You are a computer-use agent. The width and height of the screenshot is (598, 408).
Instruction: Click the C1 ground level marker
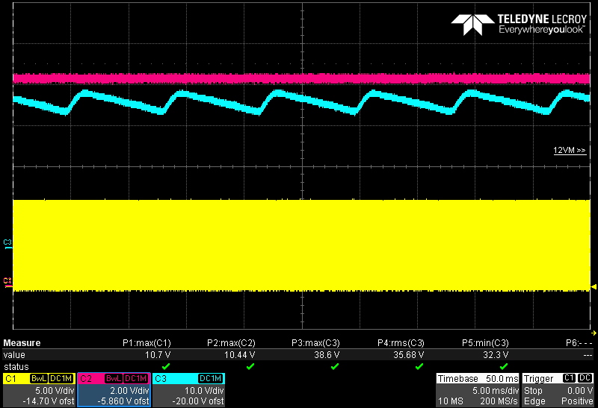coord(7,283)
